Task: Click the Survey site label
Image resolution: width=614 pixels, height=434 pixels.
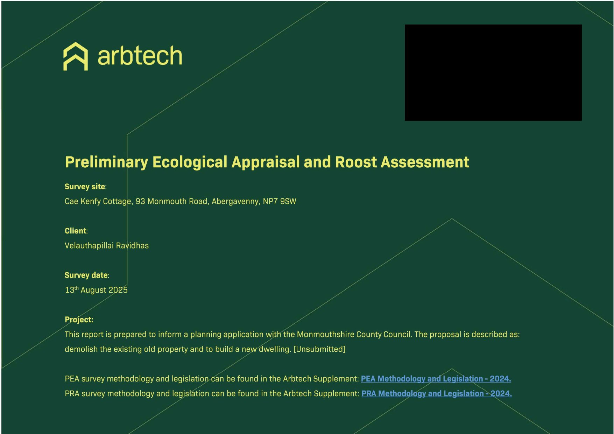Action: point(85,187)
